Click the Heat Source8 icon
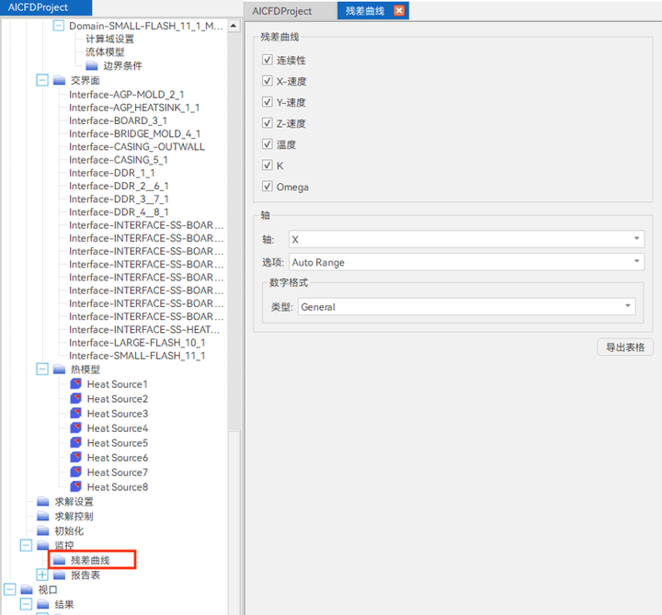Viewport: 662px width, 615px height. tap(76, 486)
